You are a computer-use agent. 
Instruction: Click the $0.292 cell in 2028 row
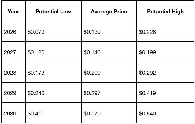165,72
